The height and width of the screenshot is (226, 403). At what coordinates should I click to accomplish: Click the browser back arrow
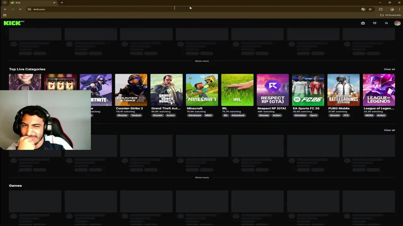pos(5,9)
